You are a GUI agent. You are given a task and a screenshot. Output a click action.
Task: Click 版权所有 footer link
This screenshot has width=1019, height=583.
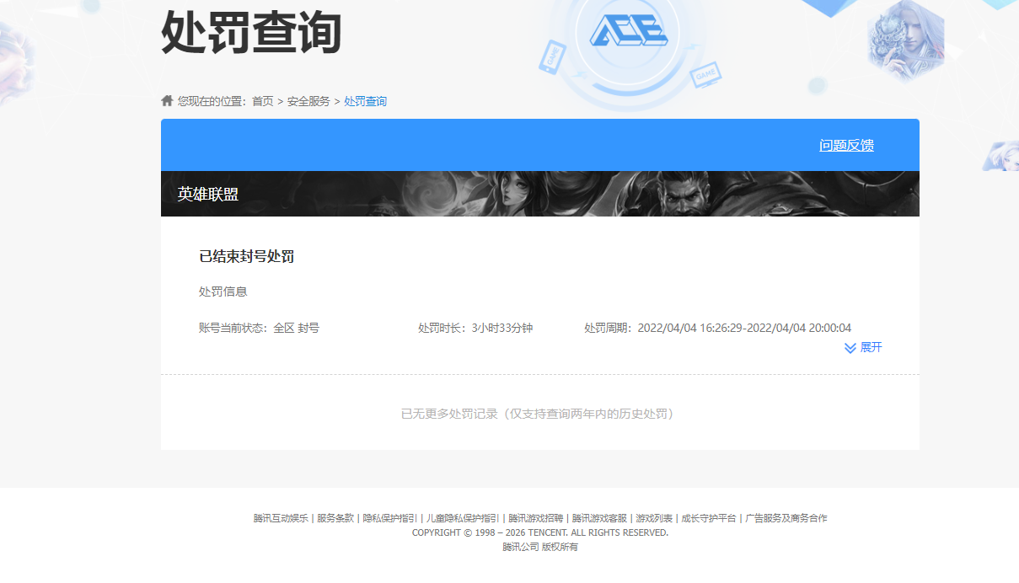click(560, 547)
